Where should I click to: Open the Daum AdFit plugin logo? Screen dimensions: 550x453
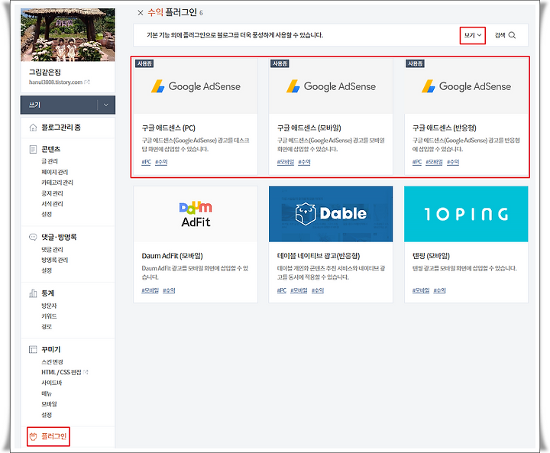[196, 214]
